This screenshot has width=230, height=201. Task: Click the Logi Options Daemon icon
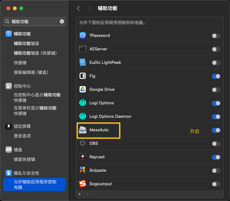83,116
